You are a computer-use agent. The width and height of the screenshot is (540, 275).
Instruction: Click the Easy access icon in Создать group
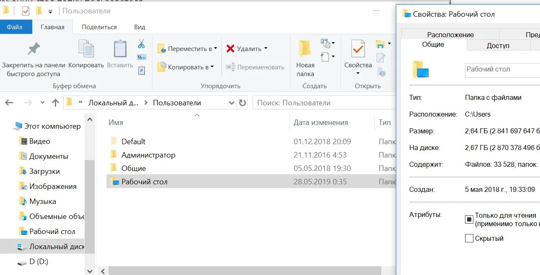tap(326, 56)
